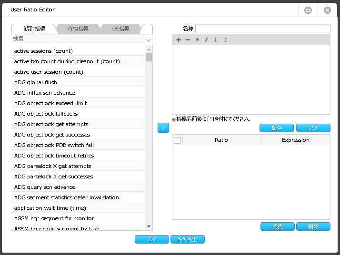The width and height of the screenshot is (340, 255).
Task: Click inside the expression editor text area
Action: 251,80
